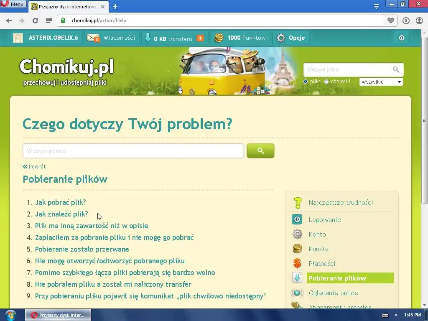Open the Opera Menu button

[13, 4]
